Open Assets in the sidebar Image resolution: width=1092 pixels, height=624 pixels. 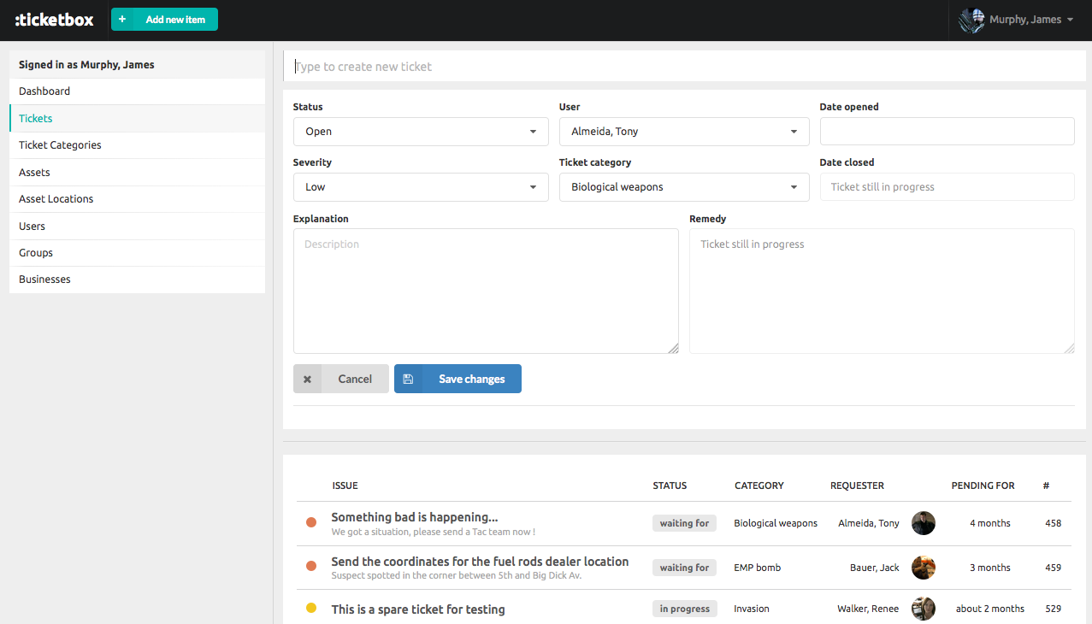click(x=137, y=173)
